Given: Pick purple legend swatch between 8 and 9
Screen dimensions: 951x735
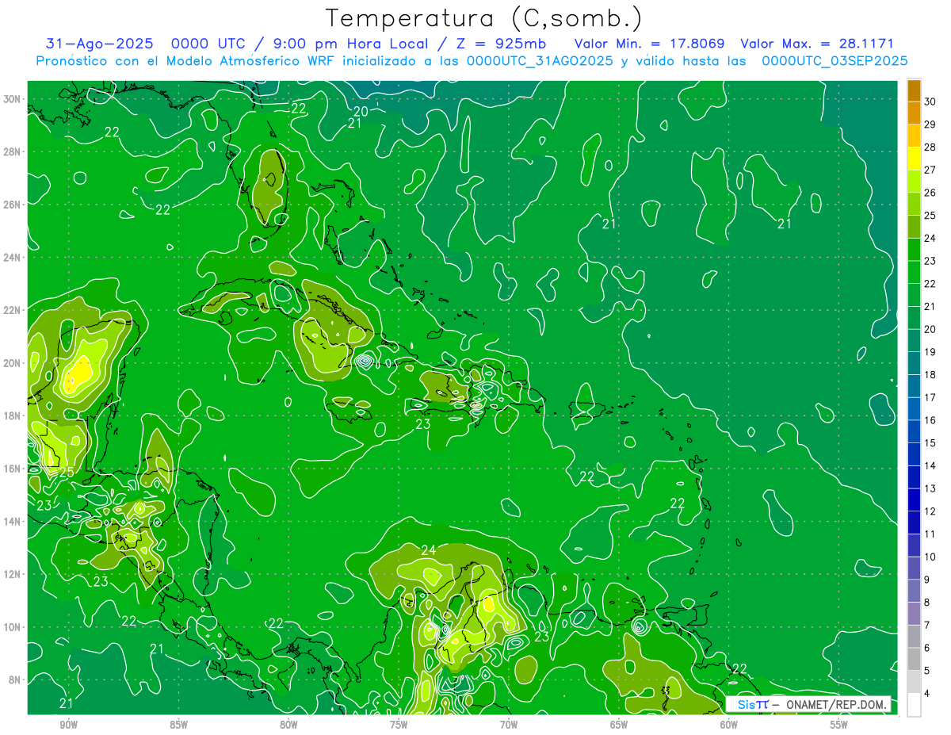Looking at the screenshot, I should click(914, 591).
